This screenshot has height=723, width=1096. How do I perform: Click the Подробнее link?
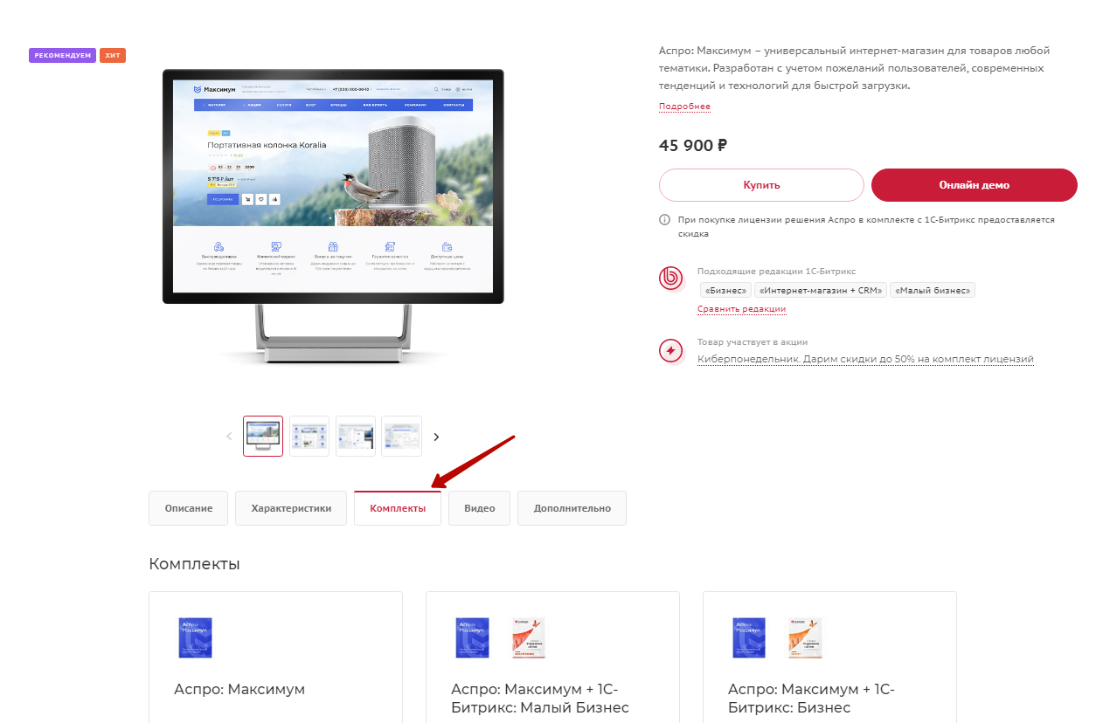pyautogui.click(x=684, y=107)
